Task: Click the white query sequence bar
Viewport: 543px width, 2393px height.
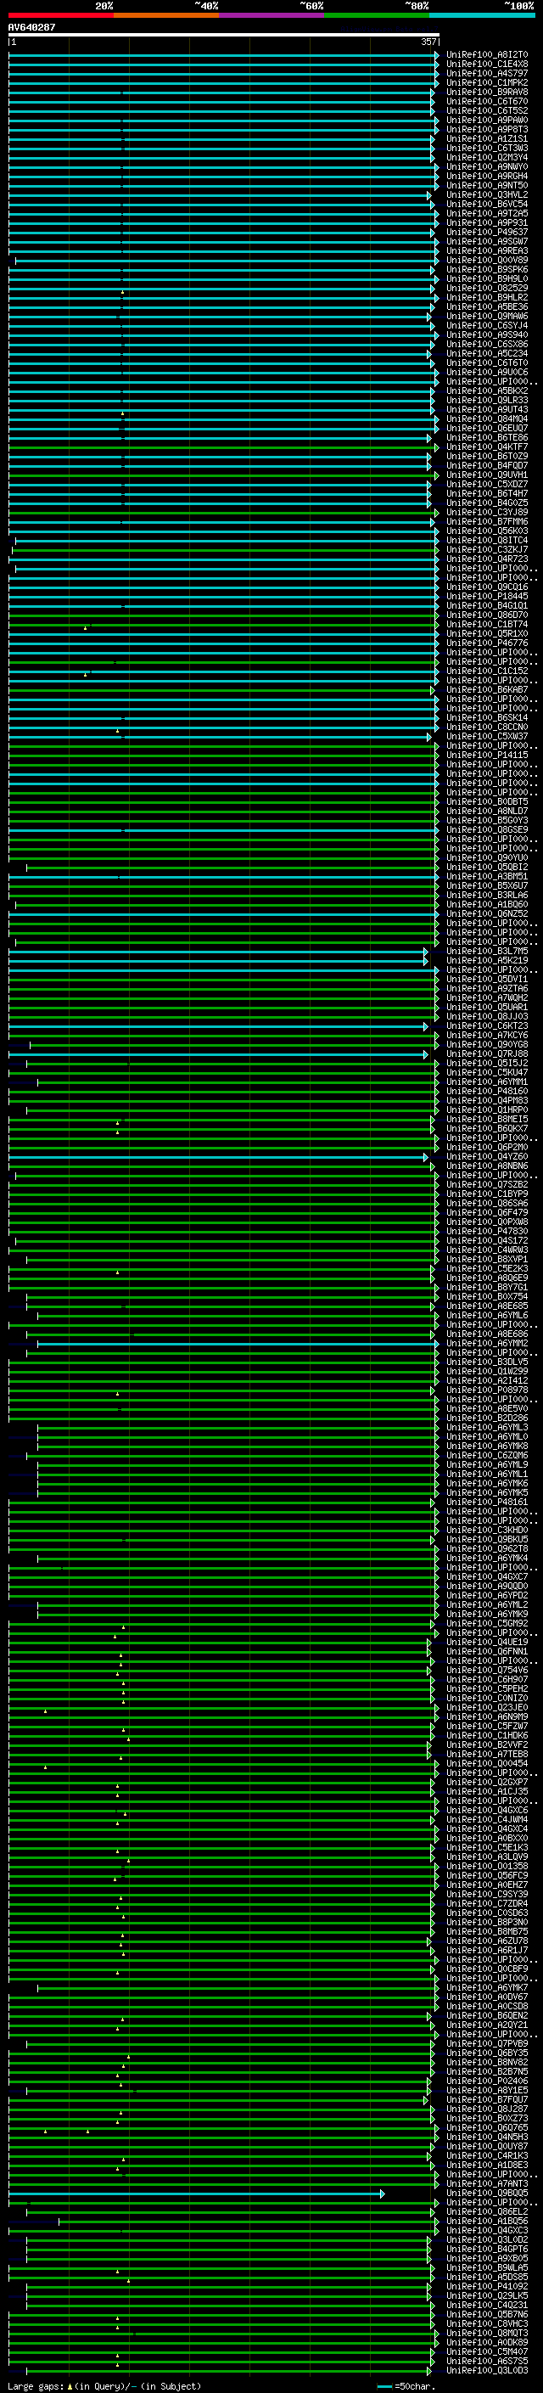Action: [224, 34]
